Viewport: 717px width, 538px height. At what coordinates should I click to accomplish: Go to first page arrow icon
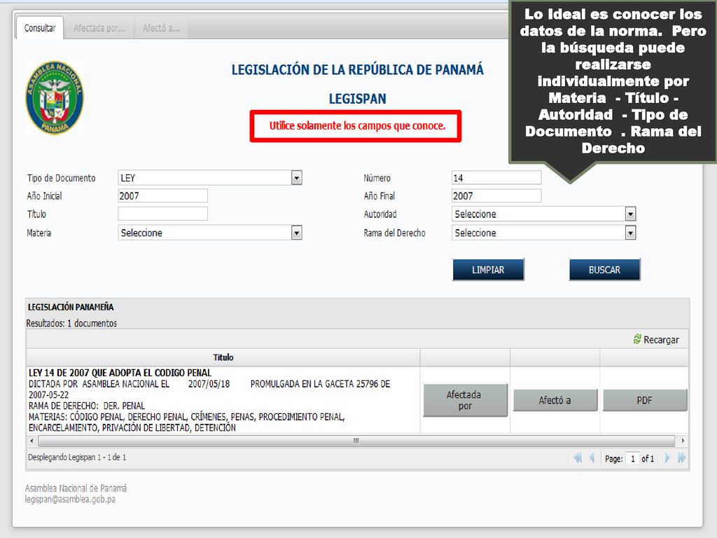578,457
